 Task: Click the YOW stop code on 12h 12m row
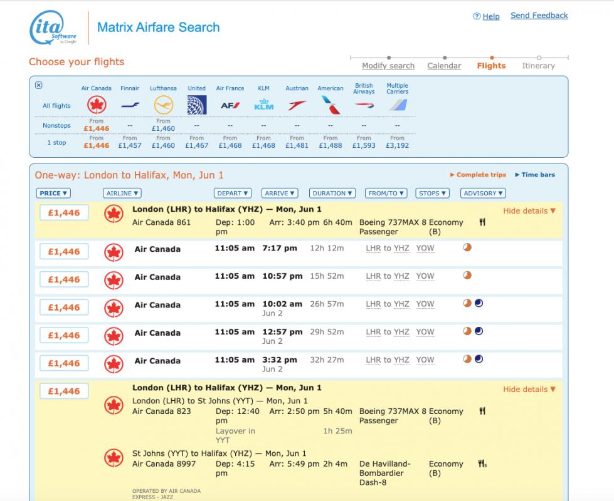coord(425,249)
